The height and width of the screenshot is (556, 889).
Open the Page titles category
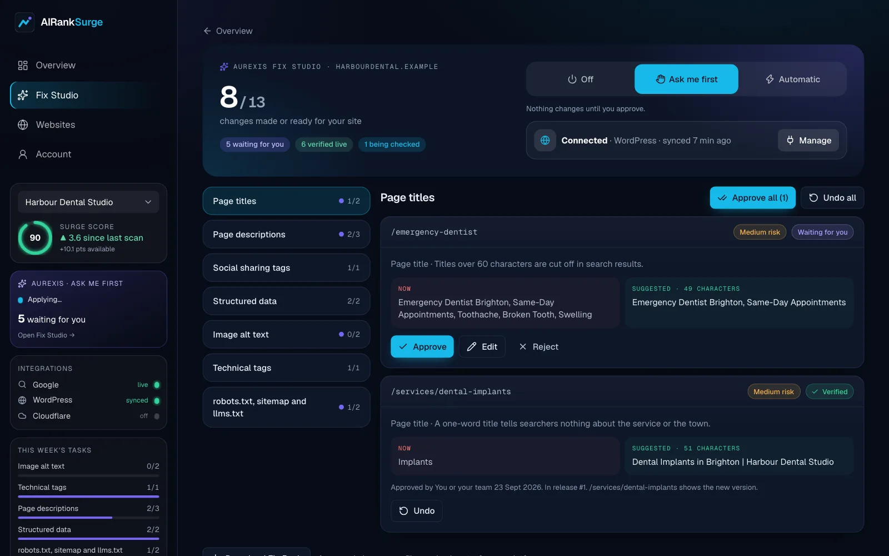(286, 201)
